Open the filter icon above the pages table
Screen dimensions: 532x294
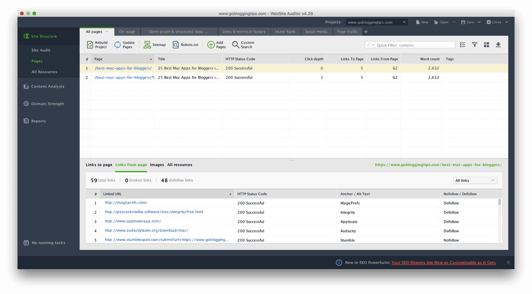pyautogui.click(x=474, y=44)
